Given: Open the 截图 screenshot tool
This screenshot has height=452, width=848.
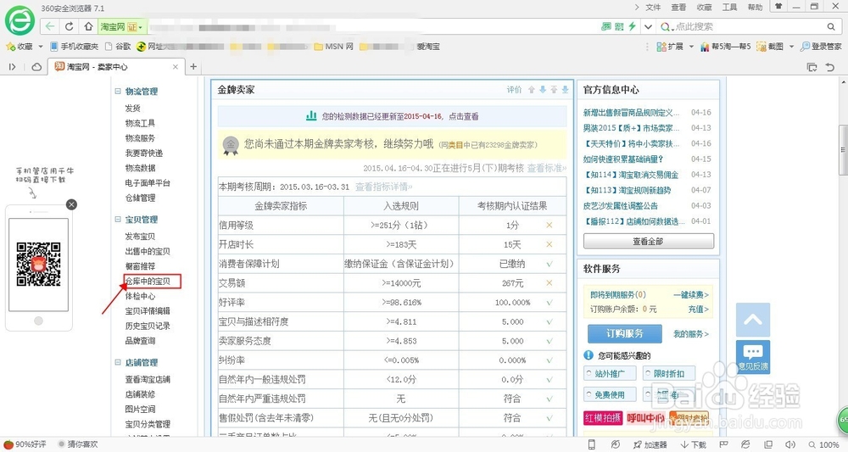Looking at the screenshot, I should [770, 47].
